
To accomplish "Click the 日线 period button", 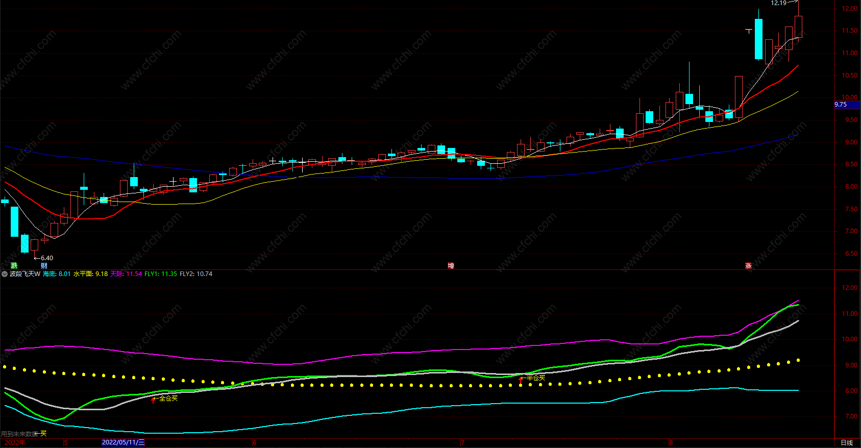I will point(847,442).
